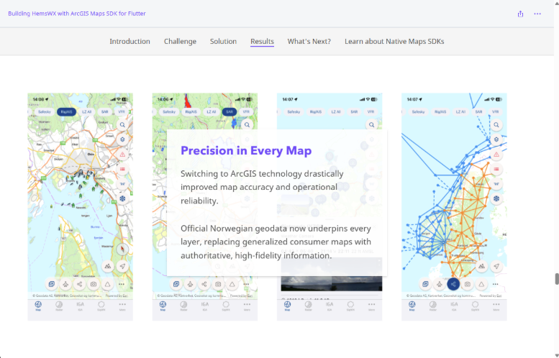The image size is (559, 358).
Task: Jump to the Introduction section
Action: tap(129, 41)
